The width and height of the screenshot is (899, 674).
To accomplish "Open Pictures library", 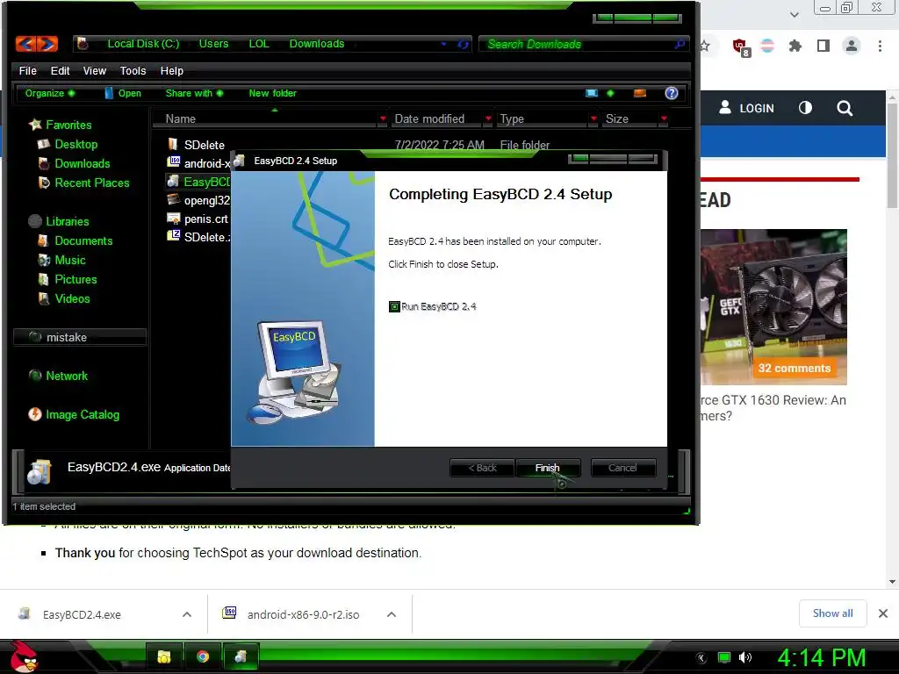I will pyautogui.click(x=76, y=280).
